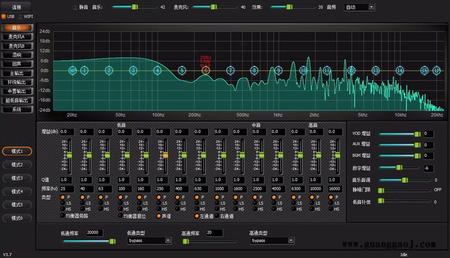Open the 混响 reverb tab
The image size is (450, 258).
click(x=17, y=55)
